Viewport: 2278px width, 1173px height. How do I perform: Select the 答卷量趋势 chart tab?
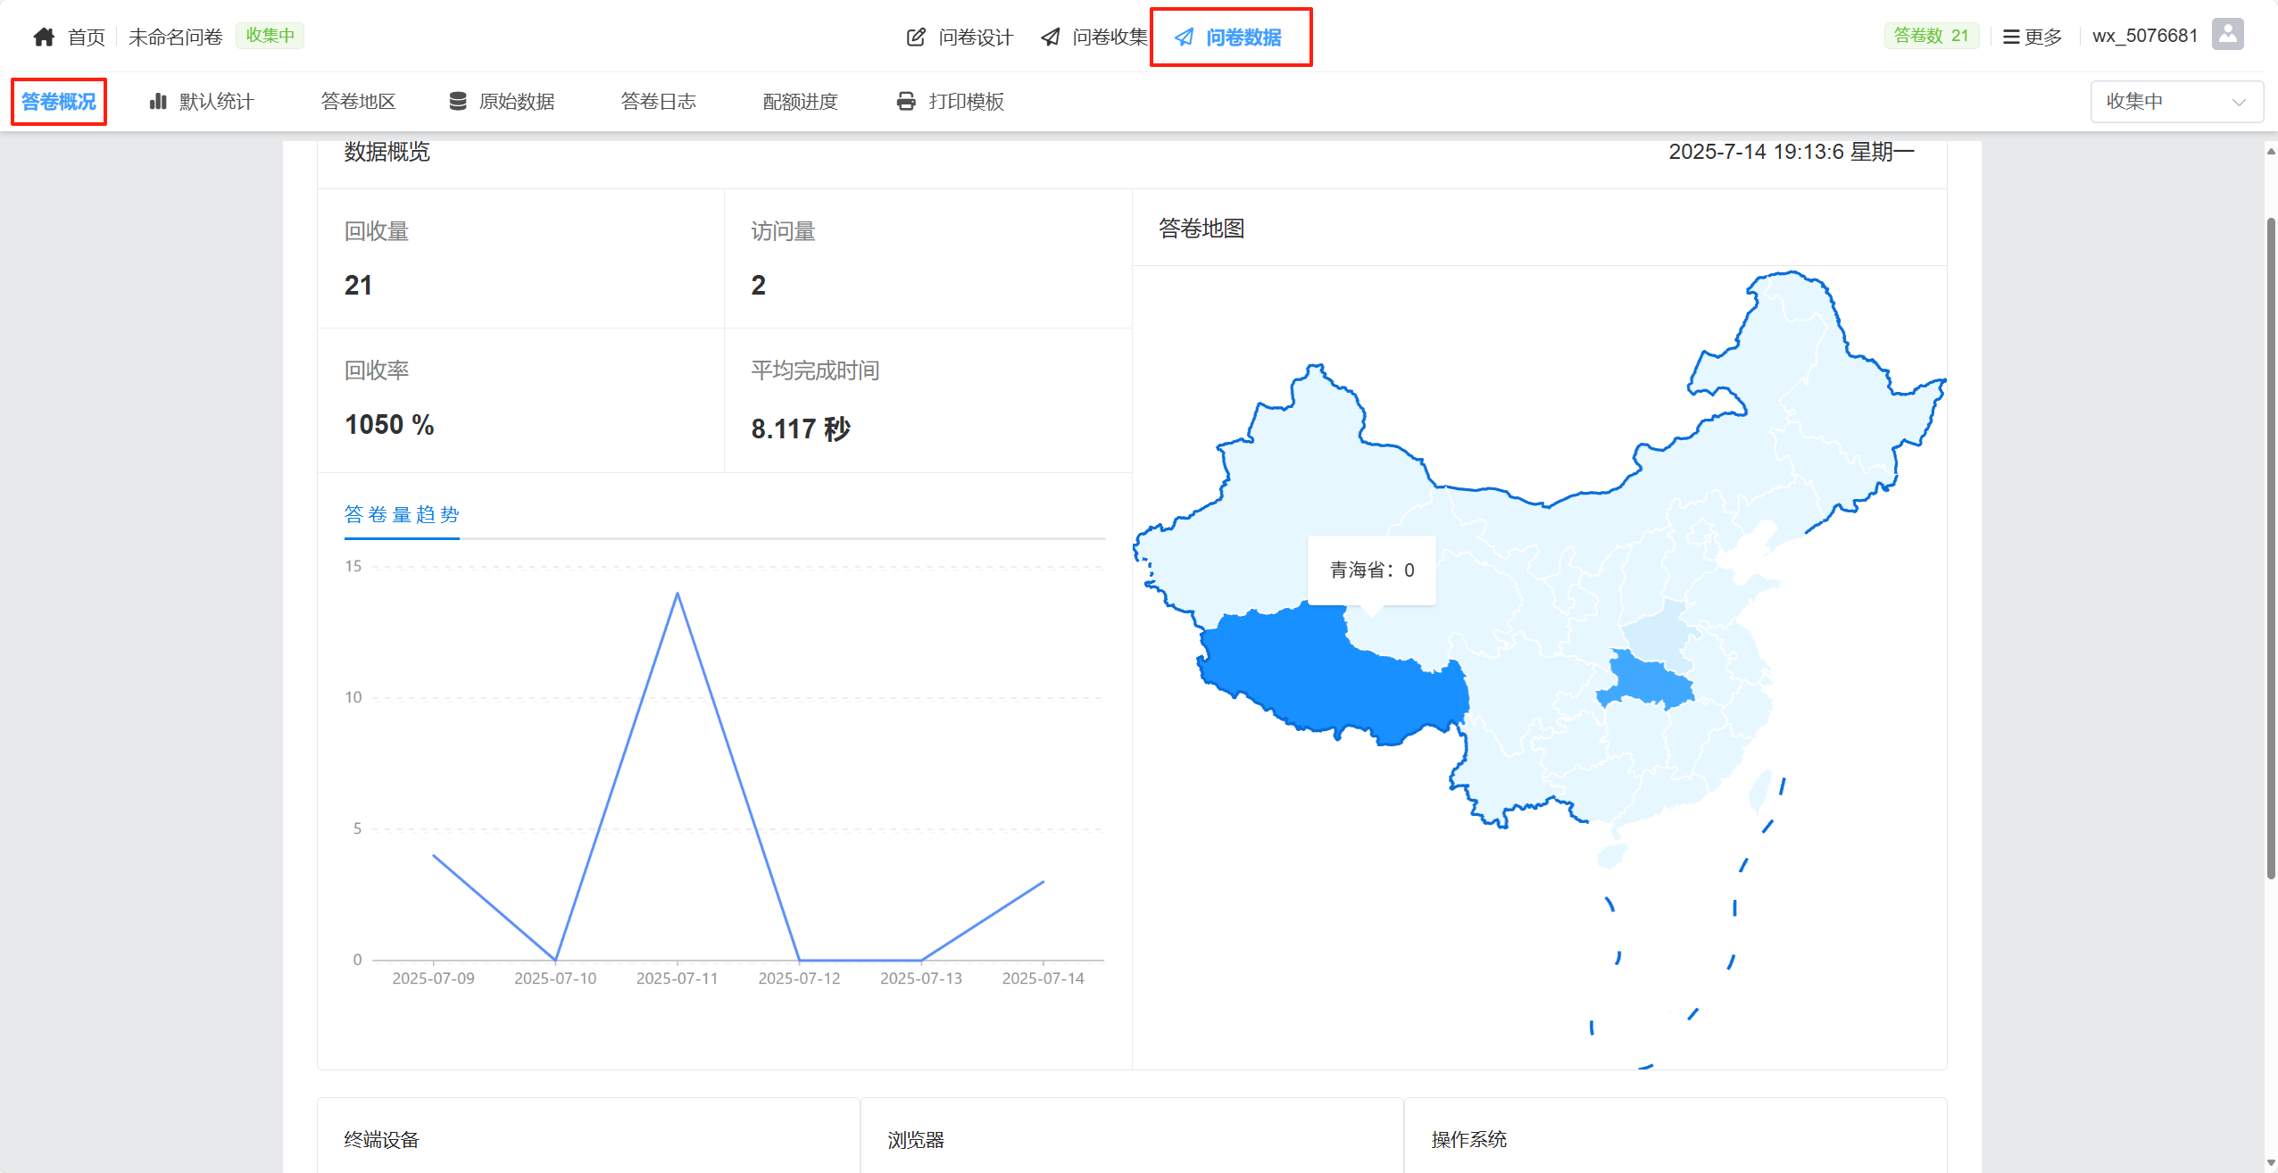pyautogui.click(x=402, y=514)
